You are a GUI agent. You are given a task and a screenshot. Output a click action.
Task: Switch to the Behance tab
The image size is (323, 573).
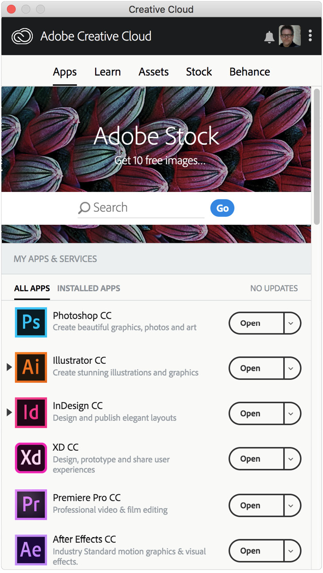tap(249, 72)
